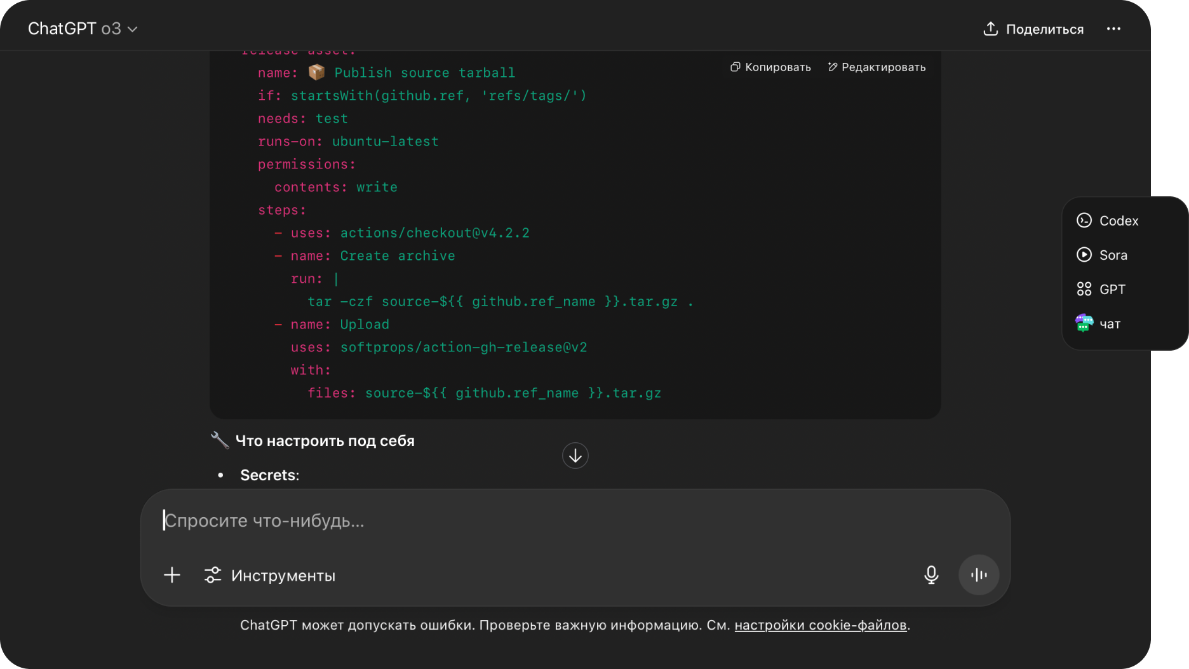The height and width of the screenshot is (669, 1189).
Task: Open Codex from the side panel
Action: [1118, 221]
